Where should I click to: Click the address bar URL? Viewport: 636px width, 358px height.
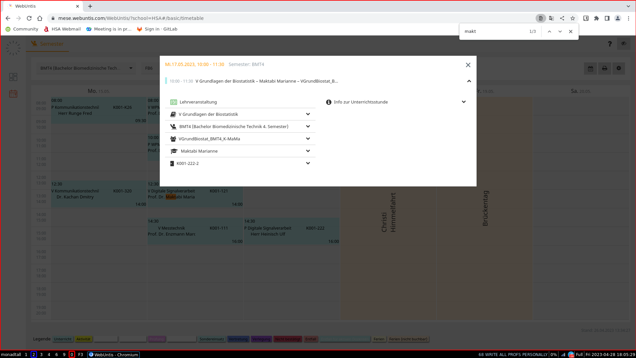[131, 18]
